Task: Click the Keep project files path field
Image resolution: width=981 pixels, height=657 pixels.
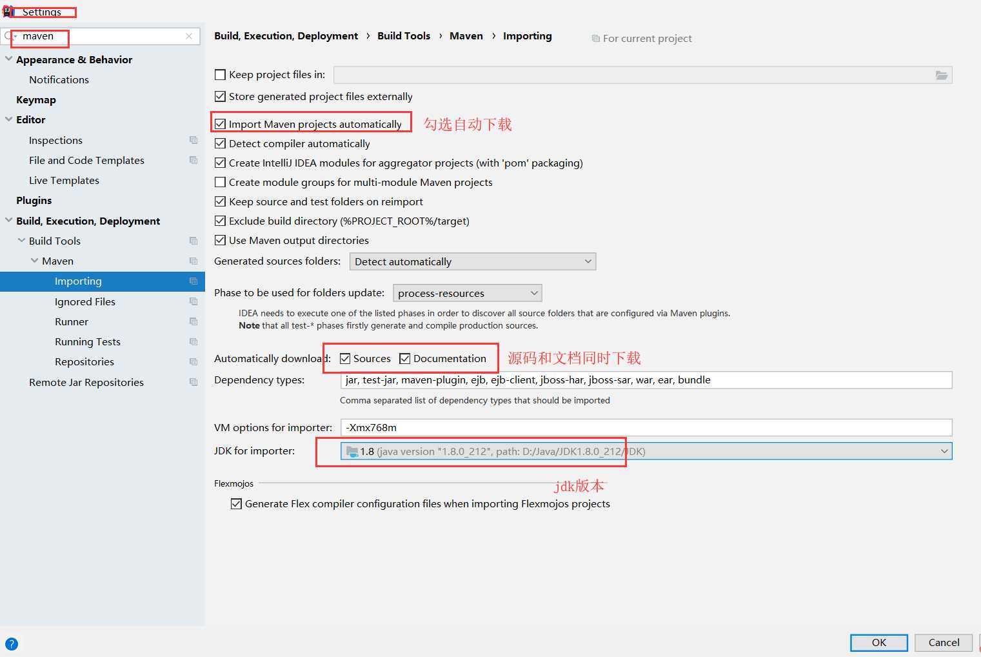Action: [642, 75]
